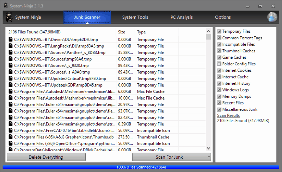Toggle Miscellaneous Junk checkbox
This screenshot has width=282, height=172.
click(x=219, y=109)
